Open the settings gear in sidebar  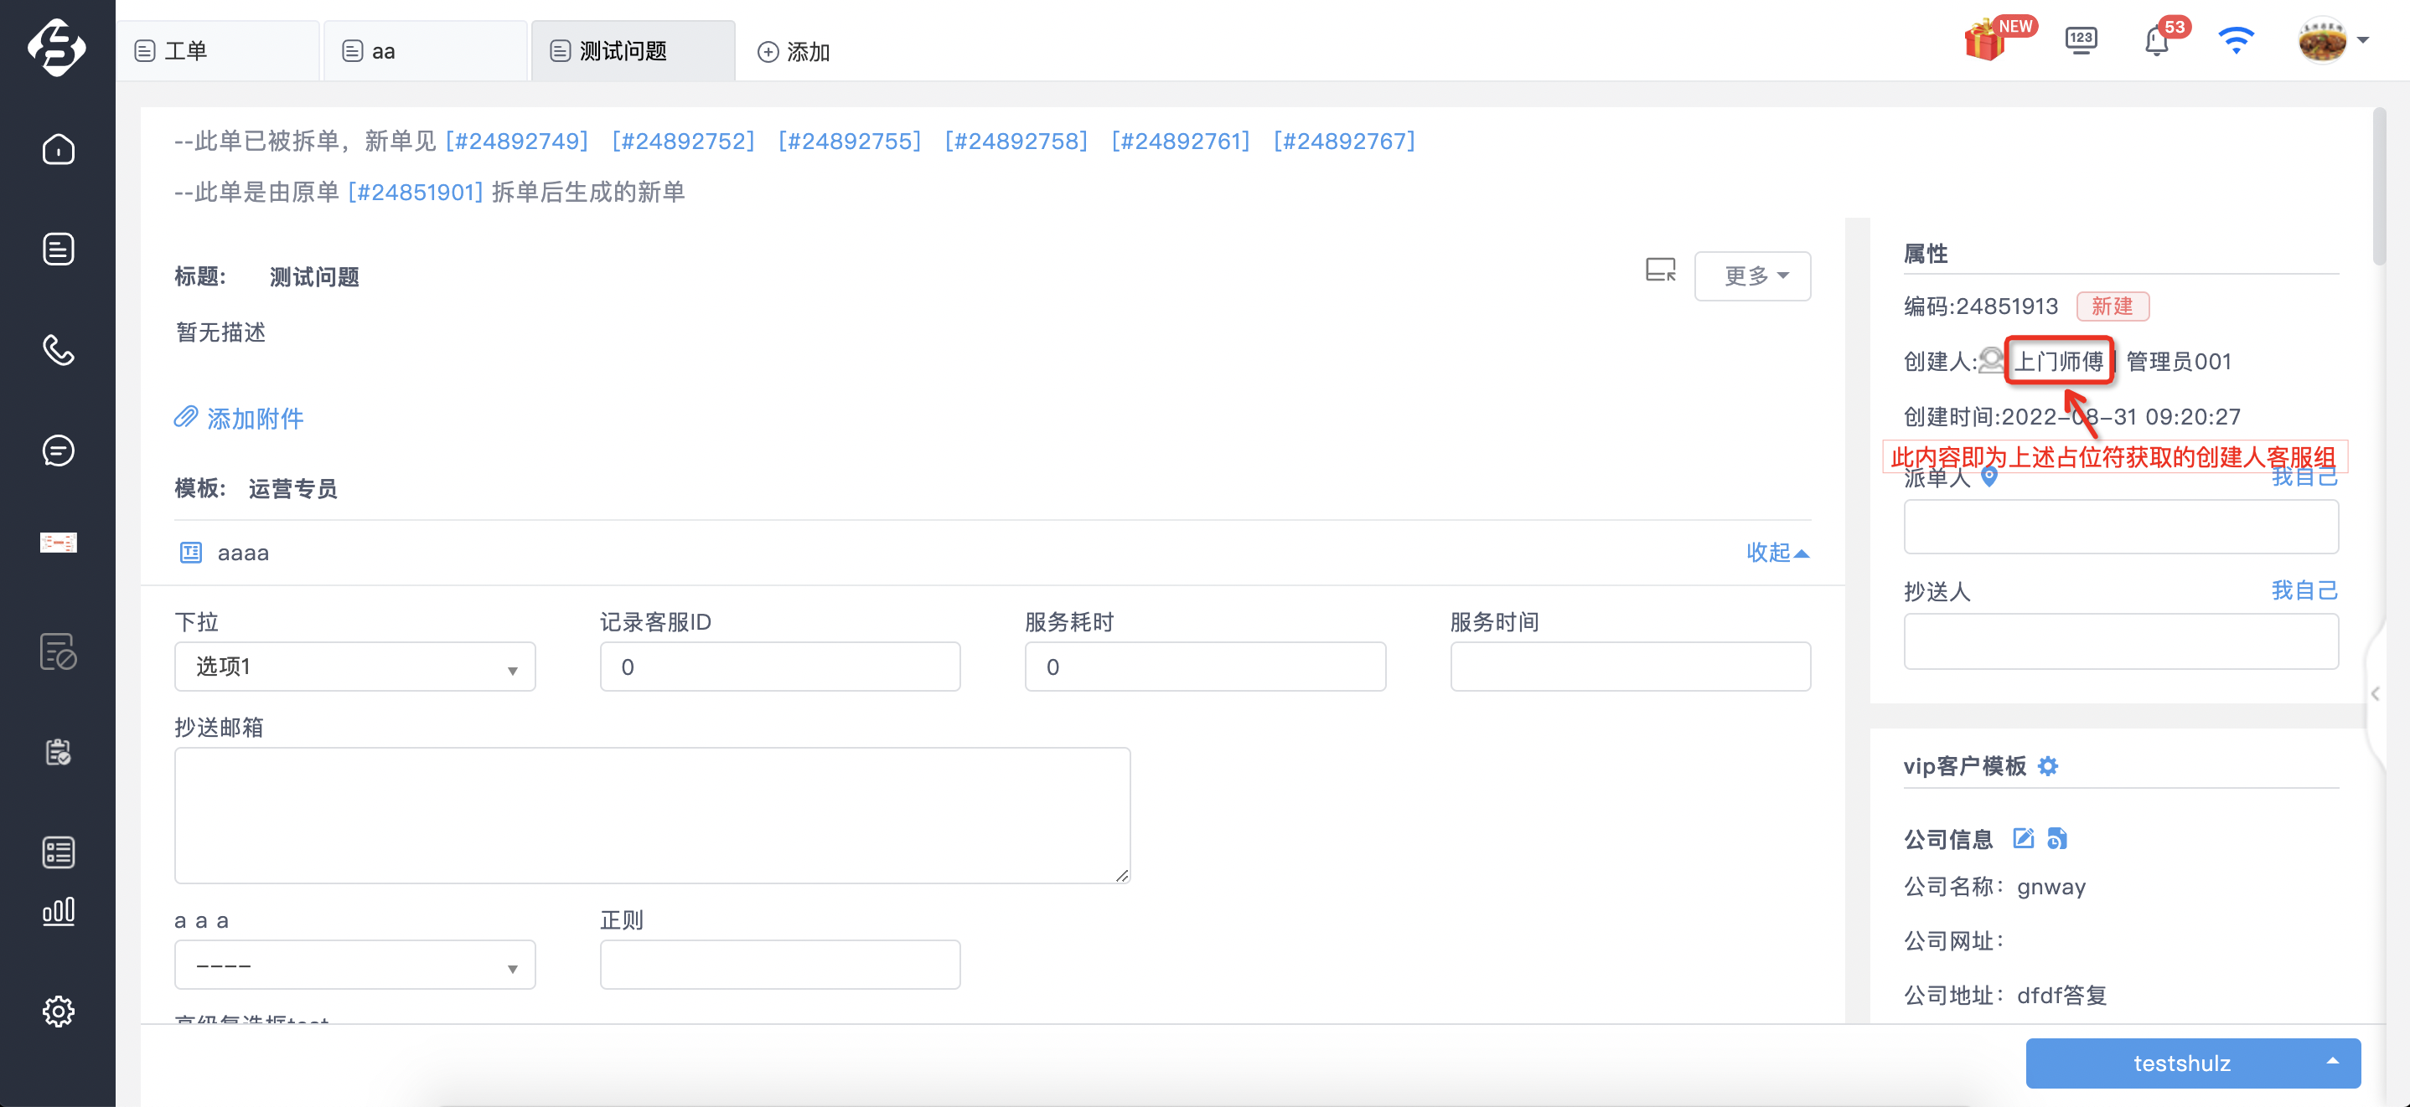[x=58, y=1011]
